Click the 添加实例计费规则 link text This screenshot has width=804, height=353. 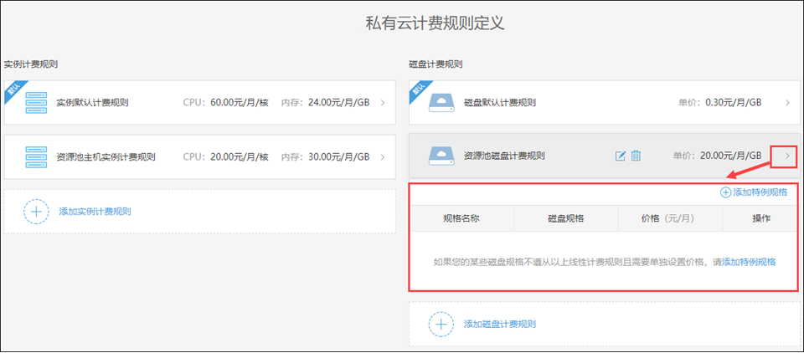point(95,212)
